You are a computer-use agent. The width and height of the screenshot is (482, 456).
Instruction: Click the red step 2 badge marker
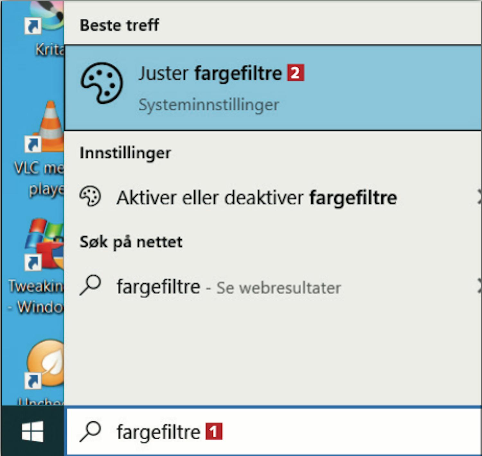pyautogui.click(x=295, y=73)
